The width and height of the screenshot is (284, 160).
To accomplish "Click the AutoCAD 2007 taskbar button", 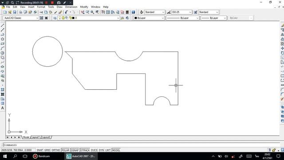I will point(81,156).
